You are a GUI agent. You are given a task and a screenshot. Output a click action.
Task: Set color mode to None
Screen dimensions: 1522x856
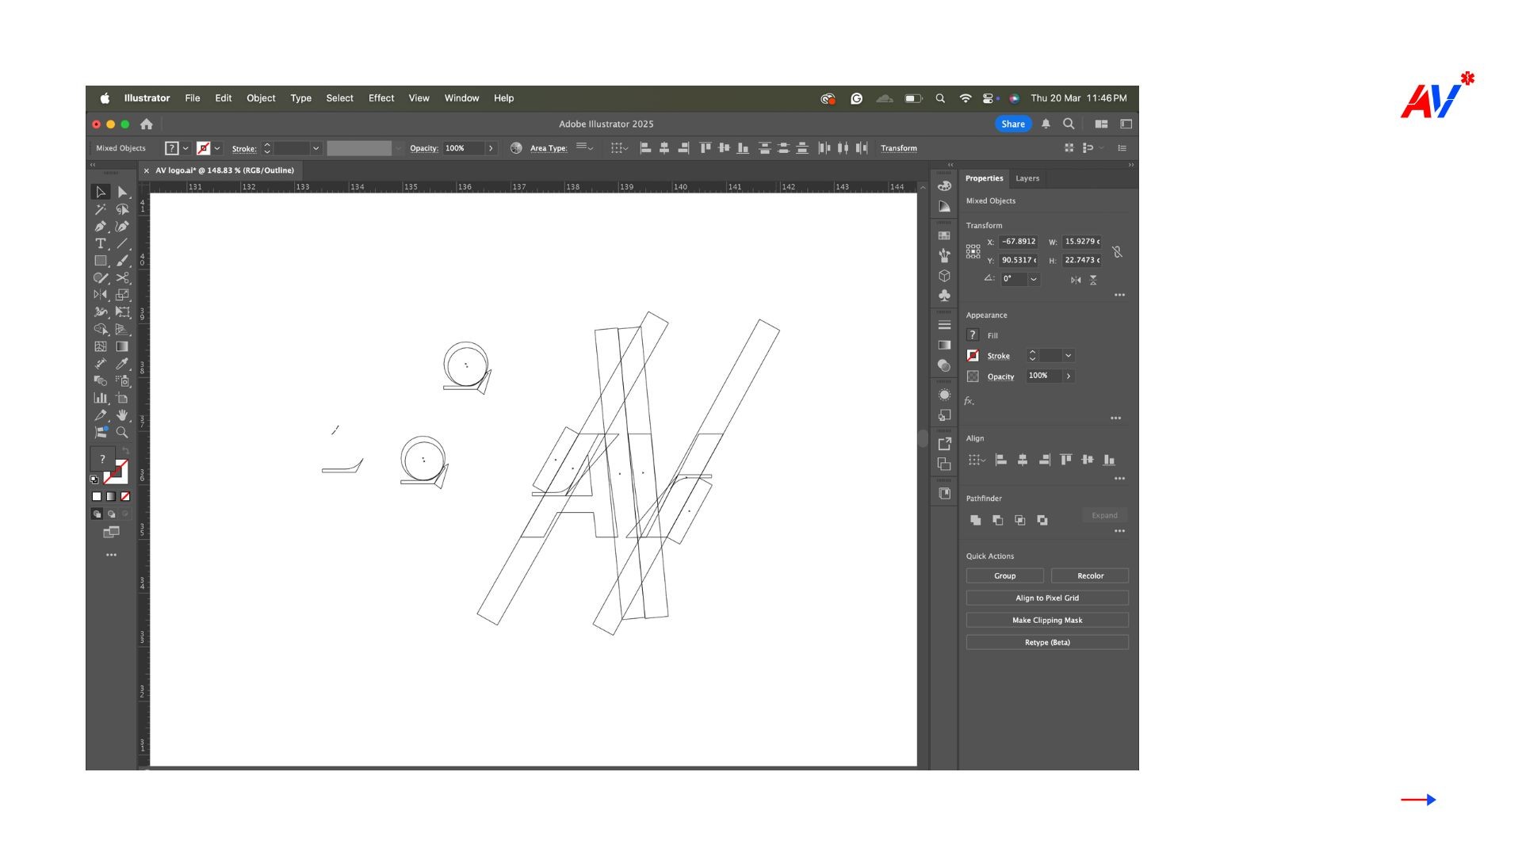pos(125,497)
